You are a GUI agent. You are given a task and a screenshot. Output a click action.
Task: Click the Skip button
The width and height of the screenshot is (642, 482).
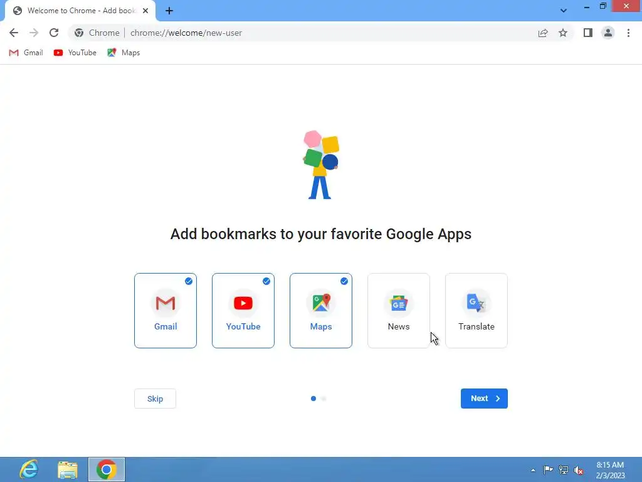coord(155,399)
